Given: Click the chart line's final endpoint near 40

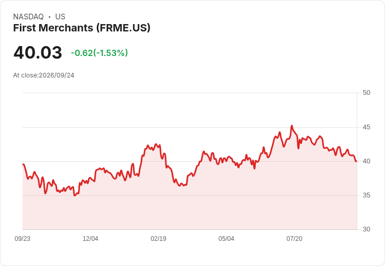Looking at the screenshot, I should 356,161.
